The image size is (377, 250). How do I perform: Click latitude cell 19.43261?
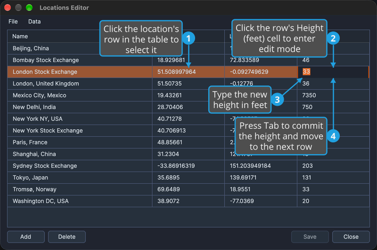[188, 95]
